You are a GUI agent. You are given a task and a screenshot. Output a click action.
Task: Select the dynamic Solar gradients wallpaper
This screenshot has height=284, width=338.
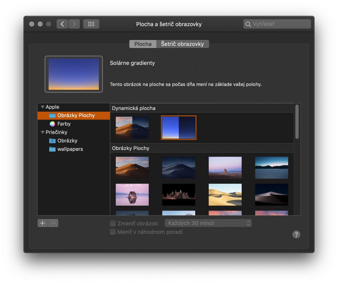click(179, 128)
